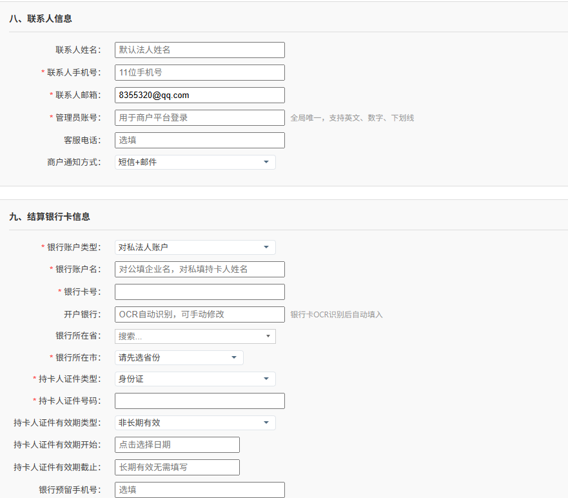The image size is (568, 498).
Task: Expand the 持卡人证件有效期类型 dropdown
Action: coord(195,423)
